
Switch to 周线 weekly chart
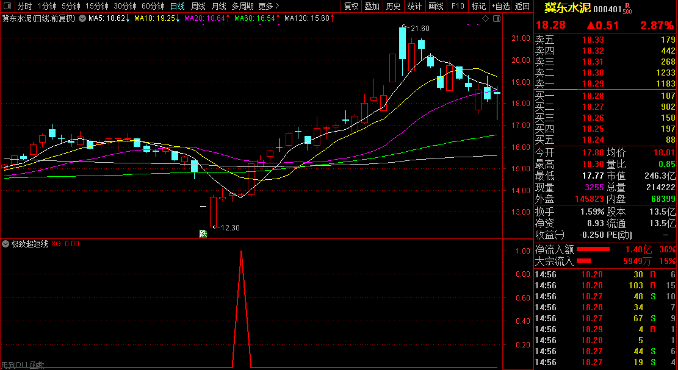198,6
